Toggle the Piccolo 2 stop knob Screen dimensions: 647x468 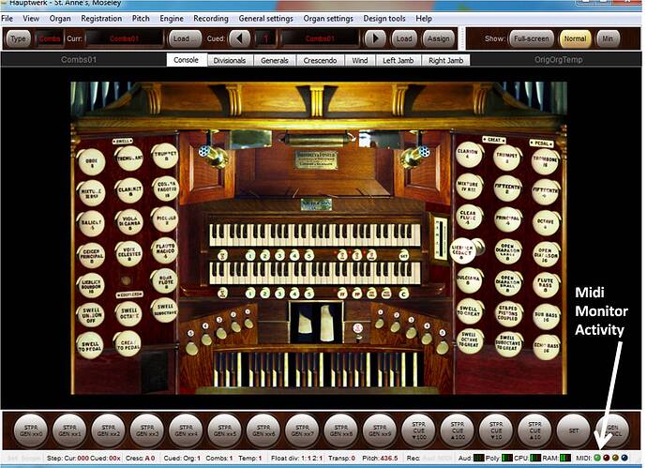[165, 219]
